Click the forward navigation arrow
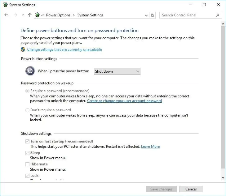The image size is (226, 196). pyautogui.click(x=15, y=15)
